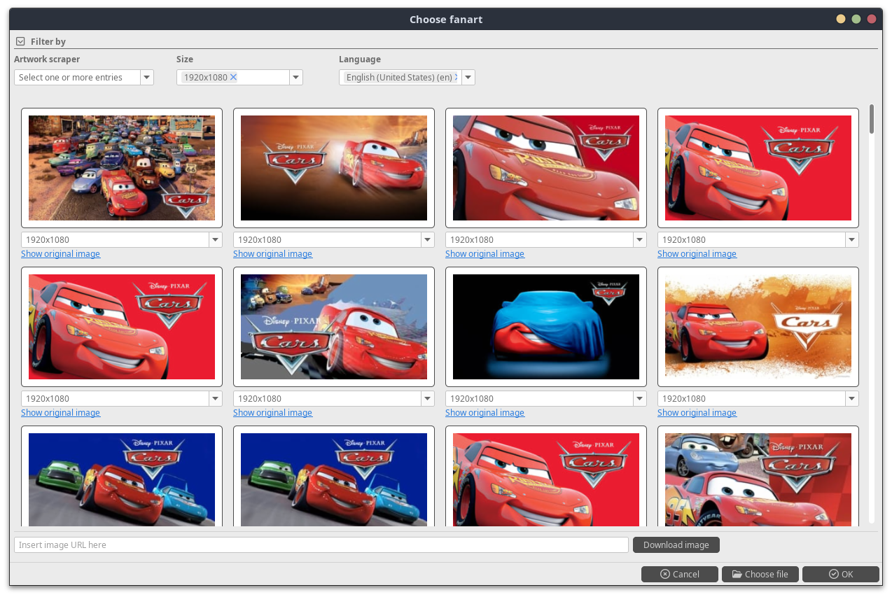Click the Cancel button
892x597 pixels.
click(x=679, y=574)
